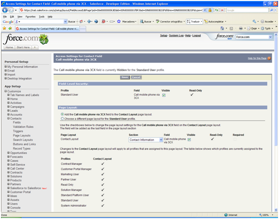This screenshot has width=279, height=219.
Task: Toggle Visible checkbox for Contact Layout row
Action: click(189, 139)
